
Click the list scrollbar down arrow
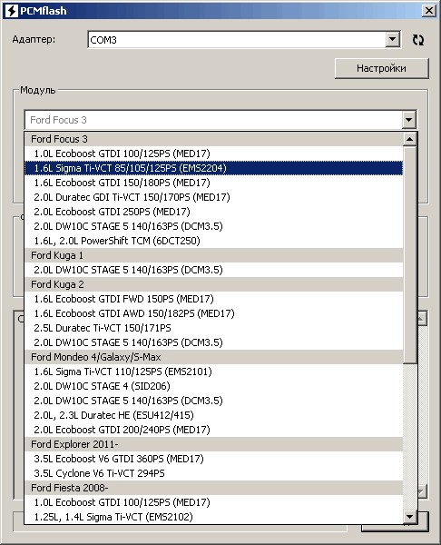(x=410, y=517)
